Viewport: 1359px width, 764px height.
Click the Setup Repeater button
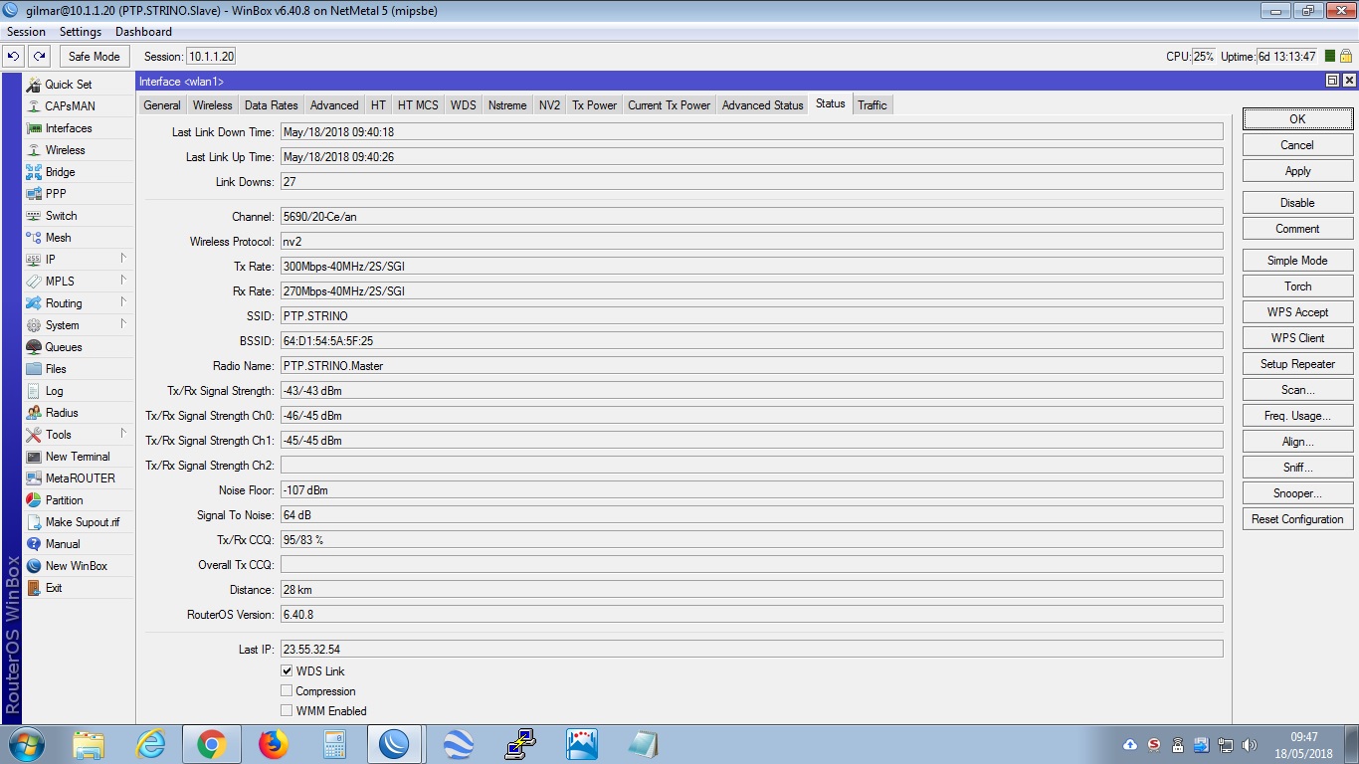(1297, 364)
